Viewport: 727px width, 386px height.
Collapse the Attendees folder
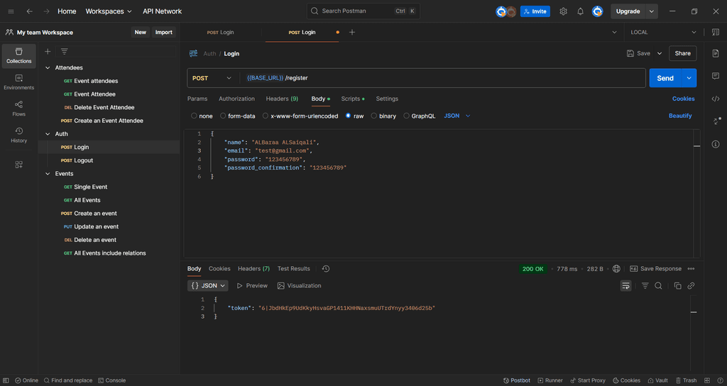click(48, 68)
